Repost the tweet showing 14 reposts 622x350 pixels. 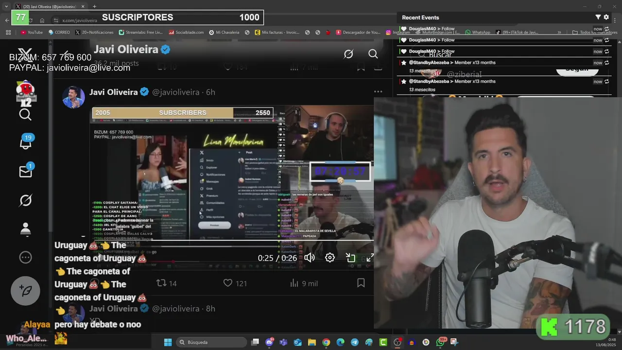click(x=166, y=283)
